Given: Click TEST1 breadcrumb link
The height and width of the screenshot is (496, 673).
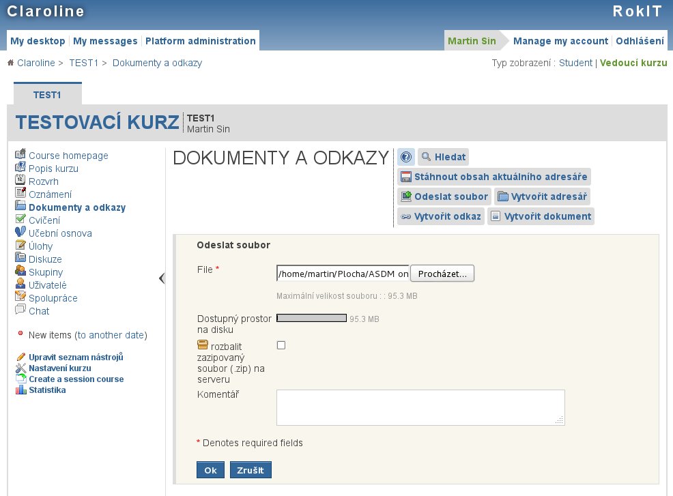Looking at the screenshot, I should click(84, 63).
